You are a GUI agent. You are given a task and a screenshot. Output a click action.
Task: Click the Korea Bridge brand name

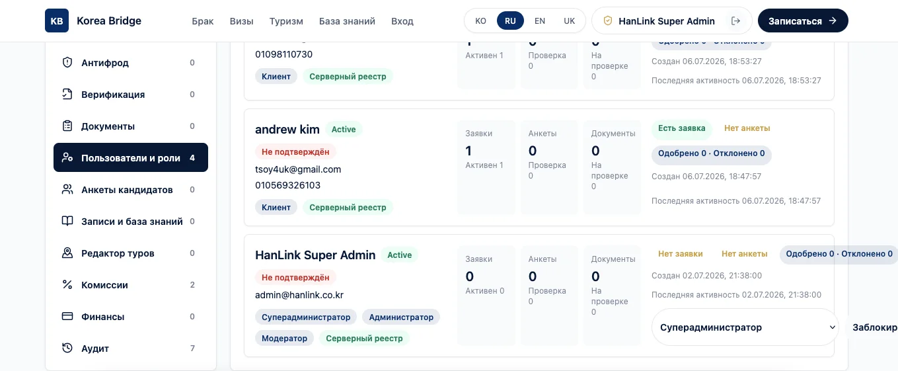109,21
